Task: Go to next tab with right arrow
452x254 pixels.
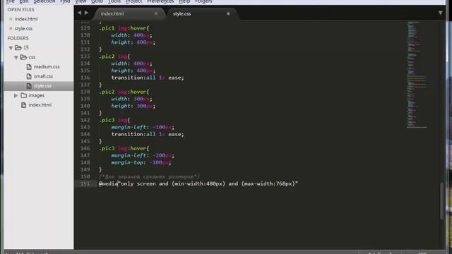Action: pos(86,13)
